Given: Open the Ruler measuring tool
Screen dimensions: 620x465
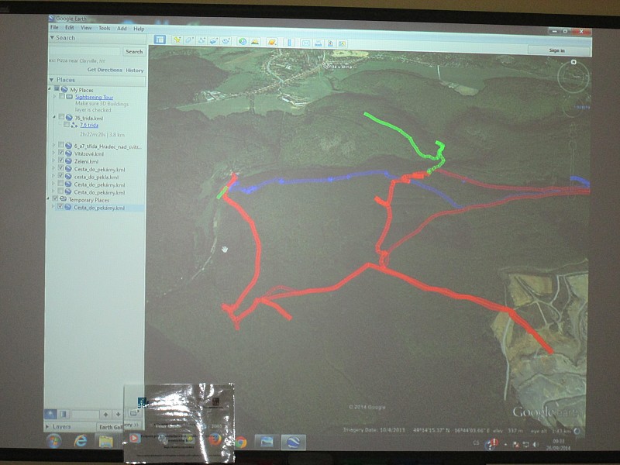Looking at the screenshot, I should point(289,42).
